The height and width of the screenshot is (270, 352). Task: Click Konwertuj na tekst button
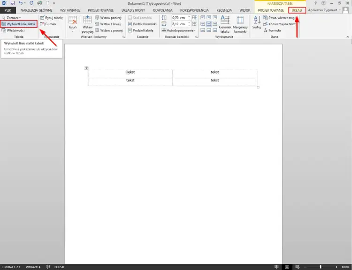coord(280,24)
